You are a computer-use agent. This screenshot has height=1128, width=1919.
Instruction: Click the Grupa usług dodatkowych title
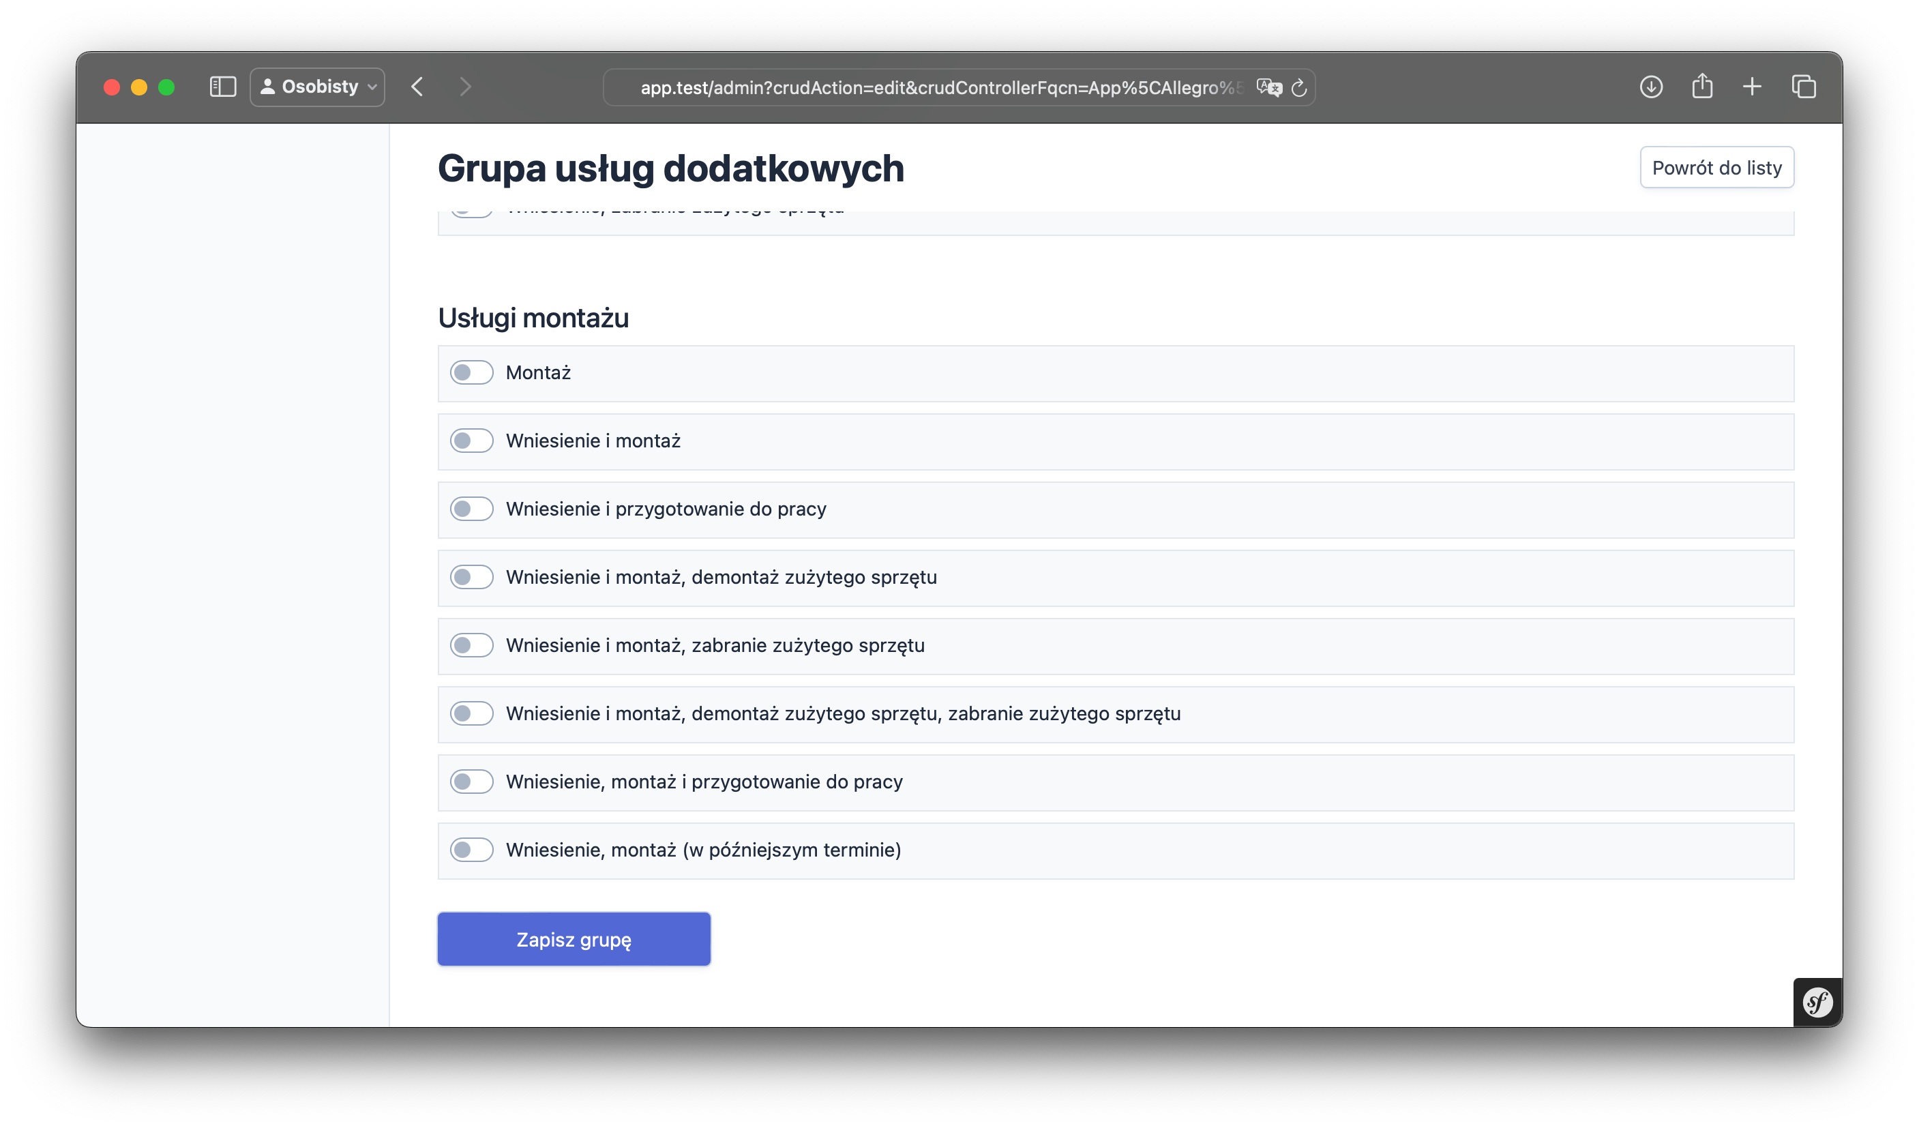point(671,169)
